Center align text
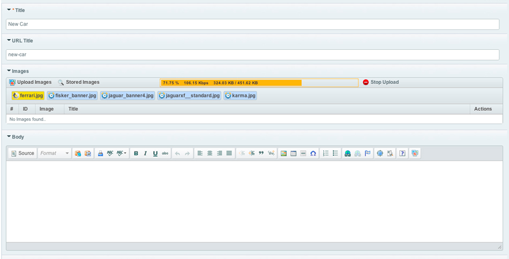 pyautogui.click(x=209, y=154)
